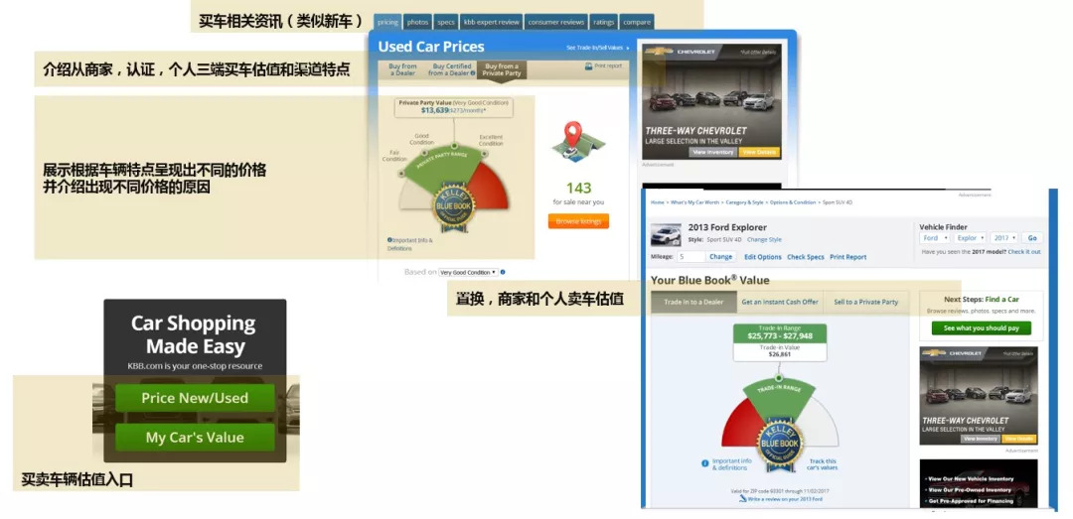Click the pencil icon next to Write a review
The width and height of the screenshot is (1073, 519).
coord(744,499)
